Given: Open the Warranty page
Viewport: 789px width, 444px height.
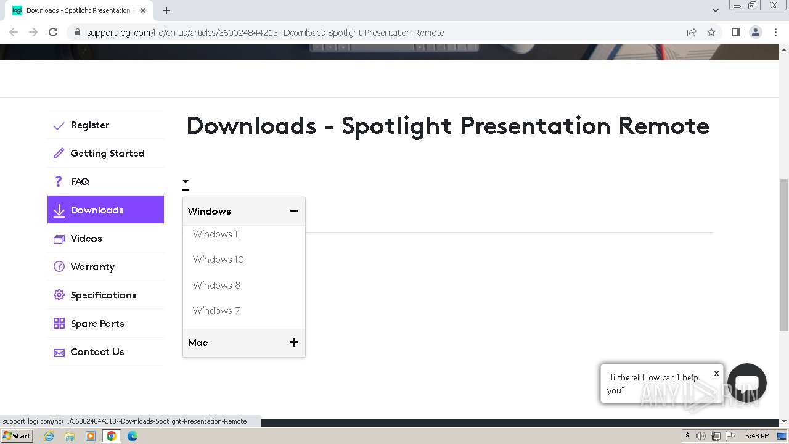Looking at the screenshot, I should 92,267.
